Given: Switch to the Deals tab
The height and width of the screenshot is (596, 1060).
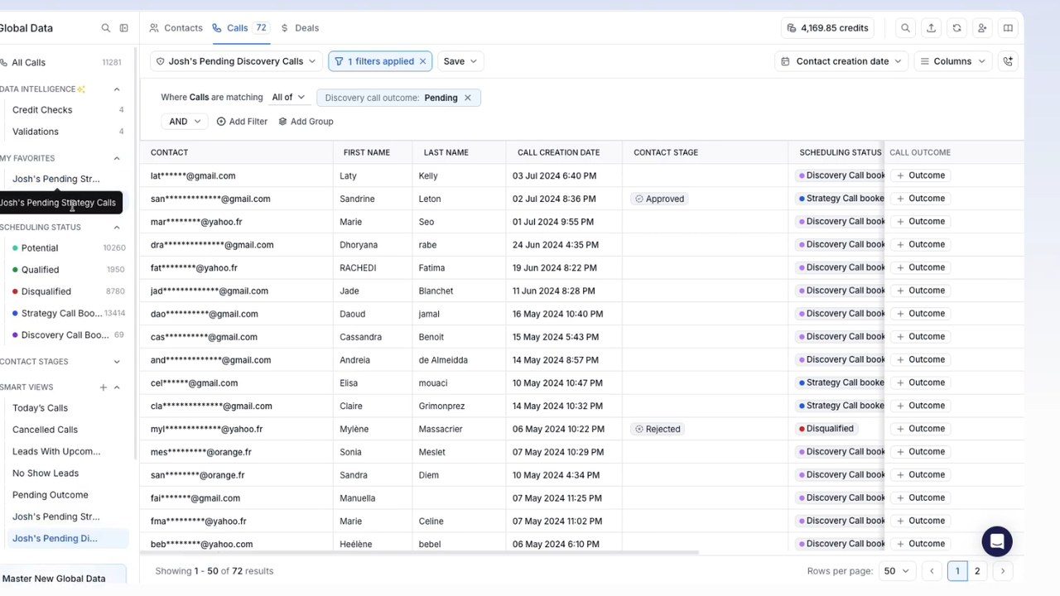Looking at the screenshot, I should 300,28.
